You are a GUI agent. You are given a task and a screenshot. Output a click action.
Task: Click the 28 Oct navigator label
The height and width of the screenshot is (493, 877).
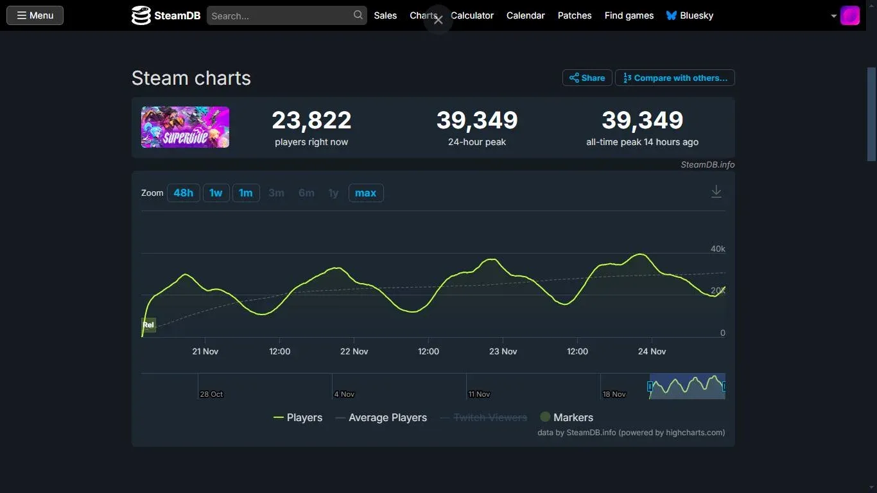(211, 394)
